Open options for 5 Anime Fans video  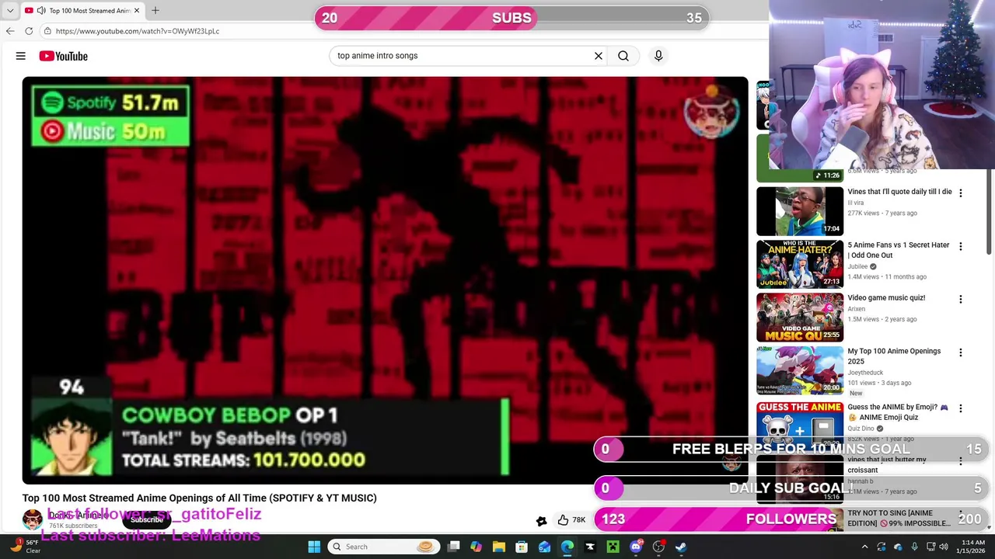pyautogui.click(x=960, y=246)
